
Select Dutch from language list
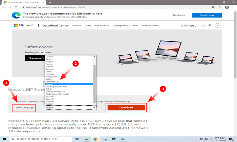click(x=49, y=59)
